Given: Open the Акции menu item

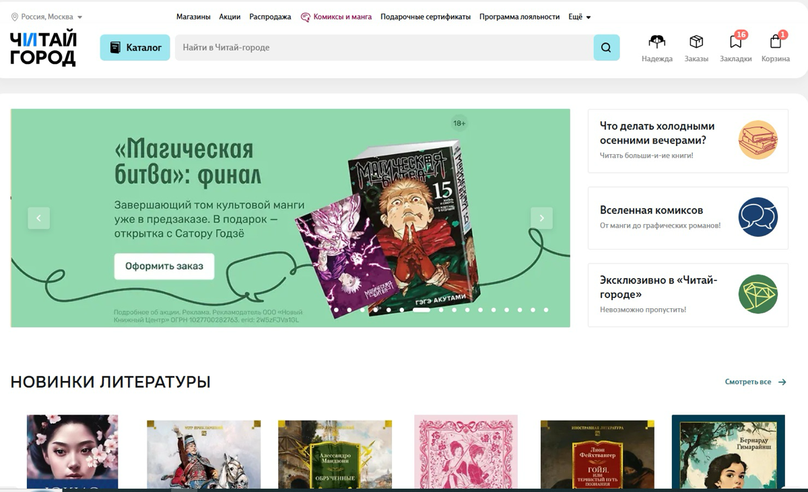Looking at the screenshot, I should (x=230, y=17).
